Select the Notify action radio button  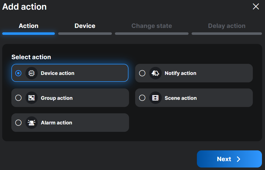coord(142,73)
